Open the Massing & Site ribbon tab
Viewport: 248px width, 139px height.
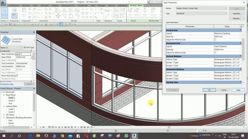pyautogui.click(x=68, y=5)
